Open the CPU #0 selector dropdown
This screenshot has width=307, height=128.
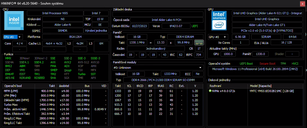[13, 37]
